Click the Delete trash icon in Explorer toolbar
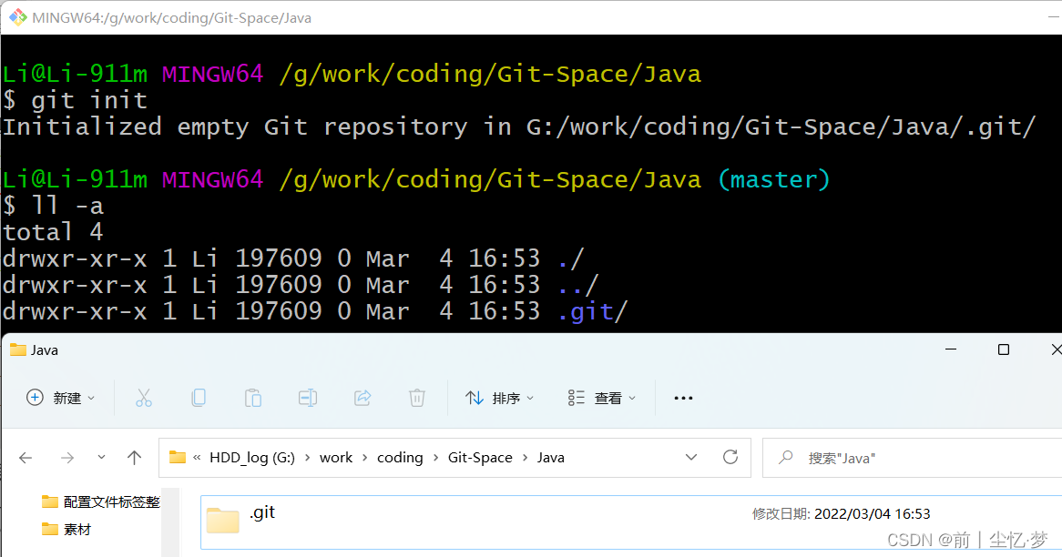This screenshot has height=557, width=1062. tap(416, 398)
